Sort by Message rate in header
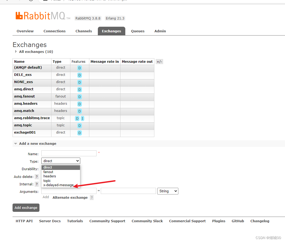 tap(105, 62)
